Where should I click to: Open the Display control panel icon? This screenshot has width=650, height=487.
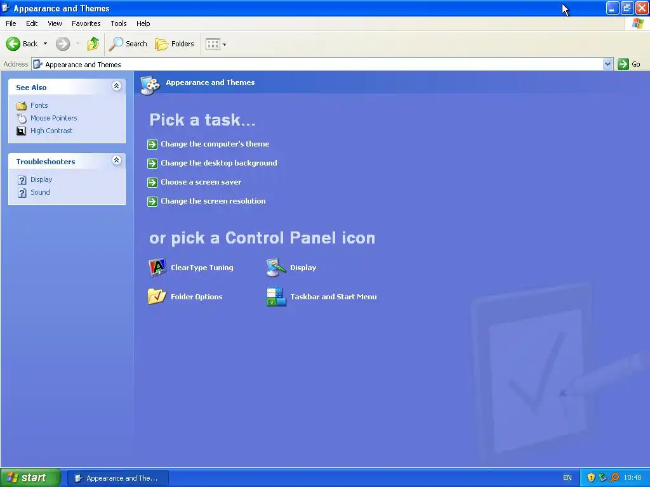tap(276, 268)
